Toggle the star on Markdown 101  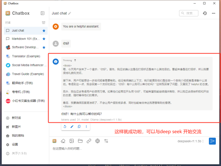44,39
